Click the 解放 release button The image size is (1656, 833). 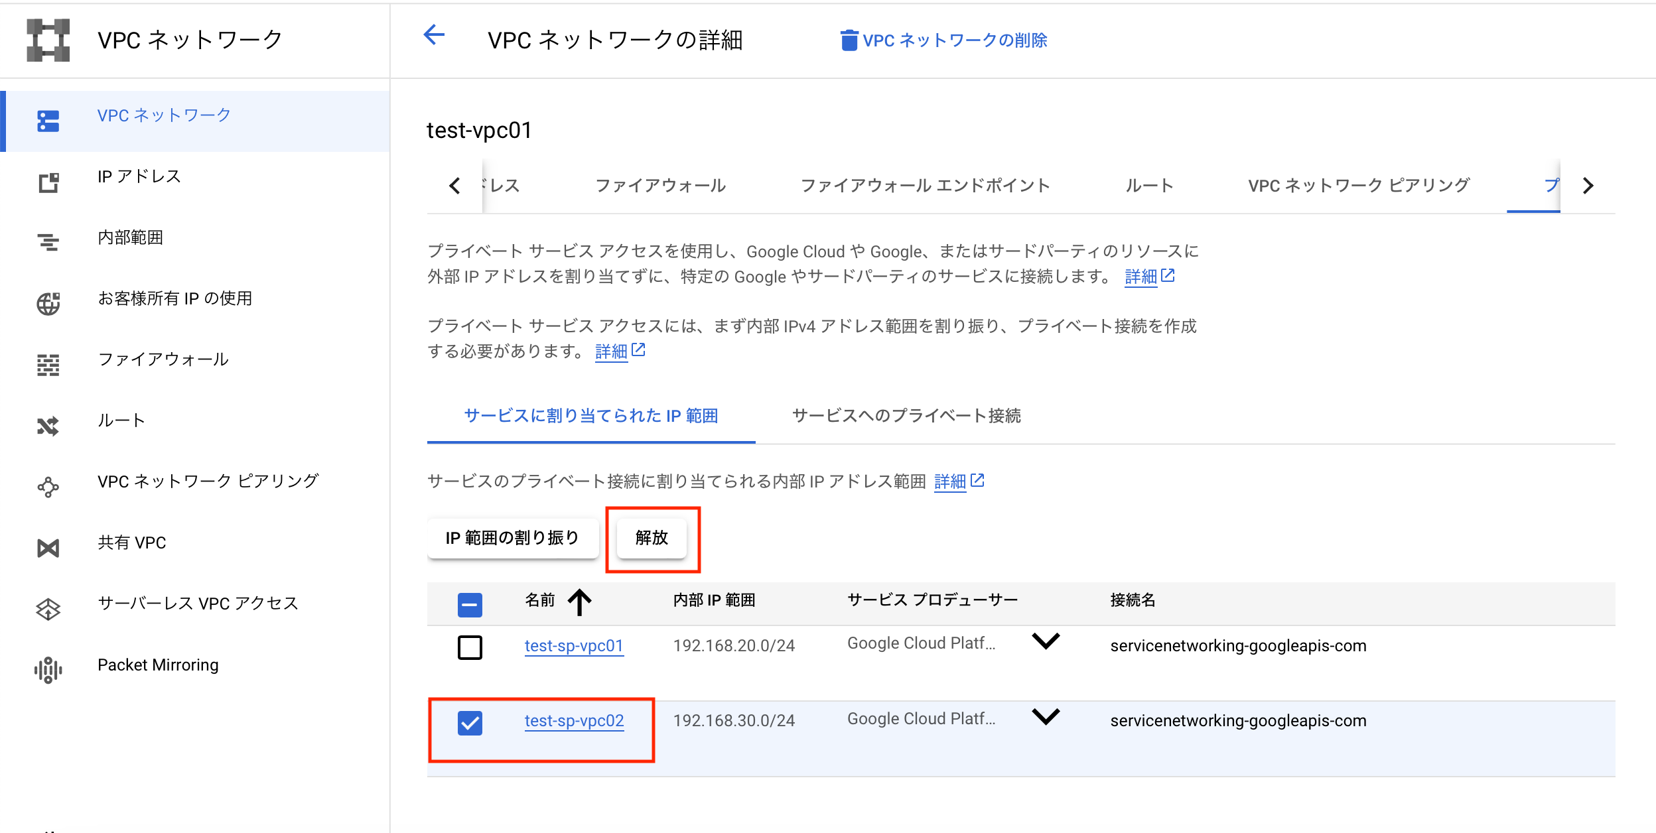tap(652, 538)
